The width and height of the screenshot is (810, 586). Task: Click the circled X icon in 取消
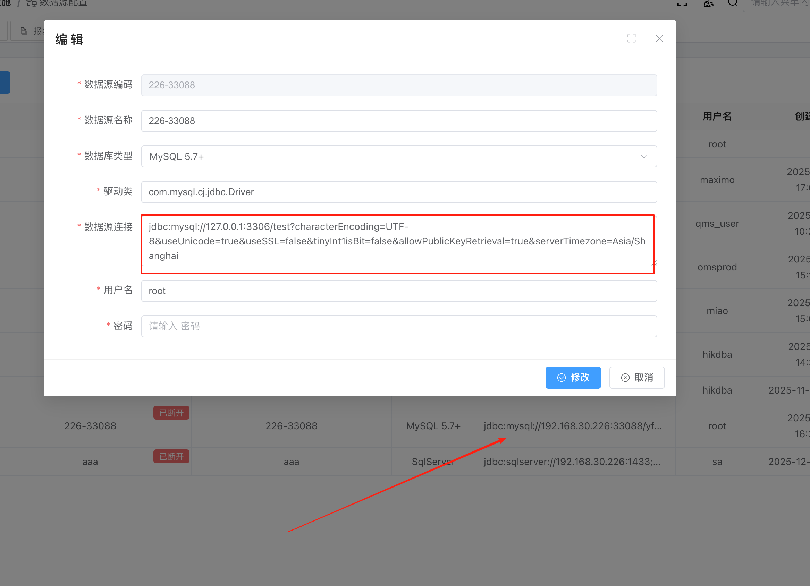pos(625,378)
